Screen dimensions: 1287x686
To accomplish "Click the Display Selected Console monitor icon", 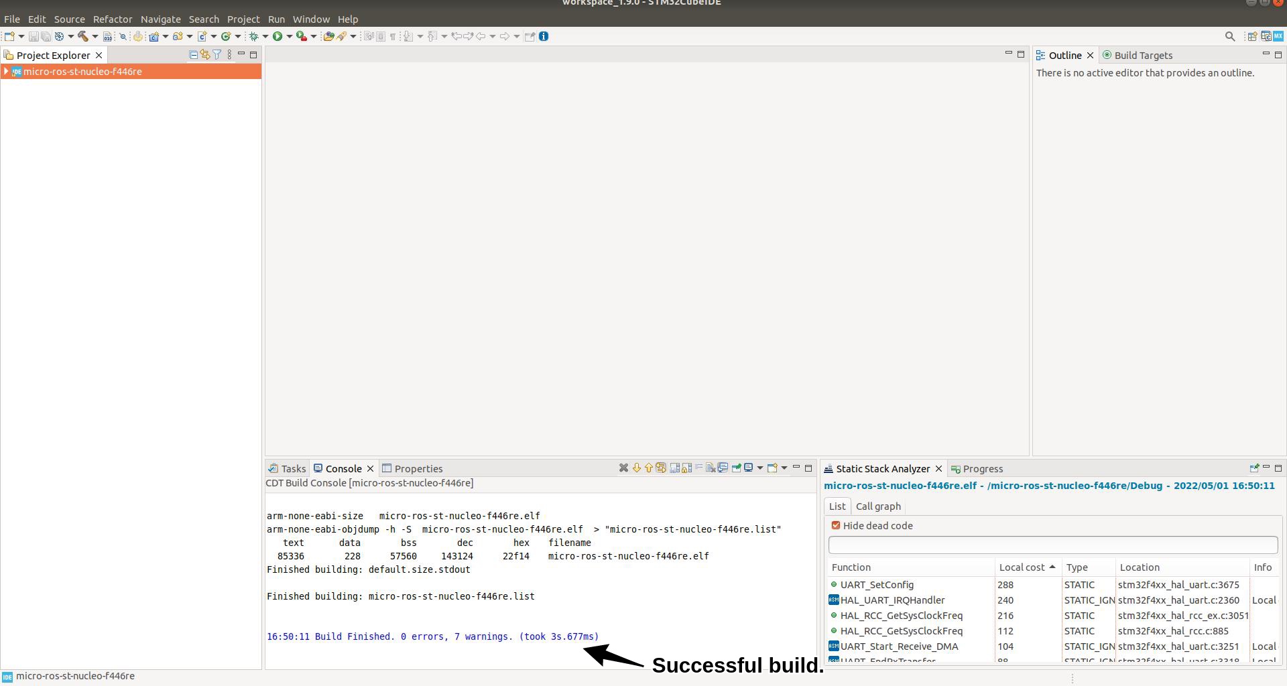I will (x=749, y=468).
